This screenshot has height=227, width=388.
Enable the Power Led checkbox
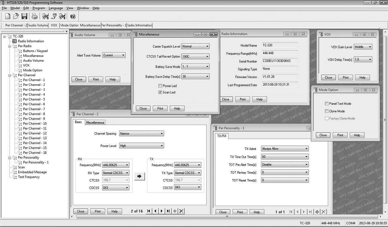point(160,86)
